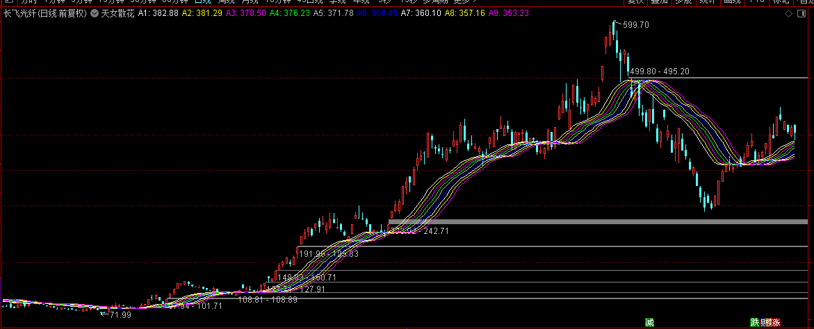Open the 叠加 overlay toolbar button
814x329 pixels.
[x=659, y=2]
